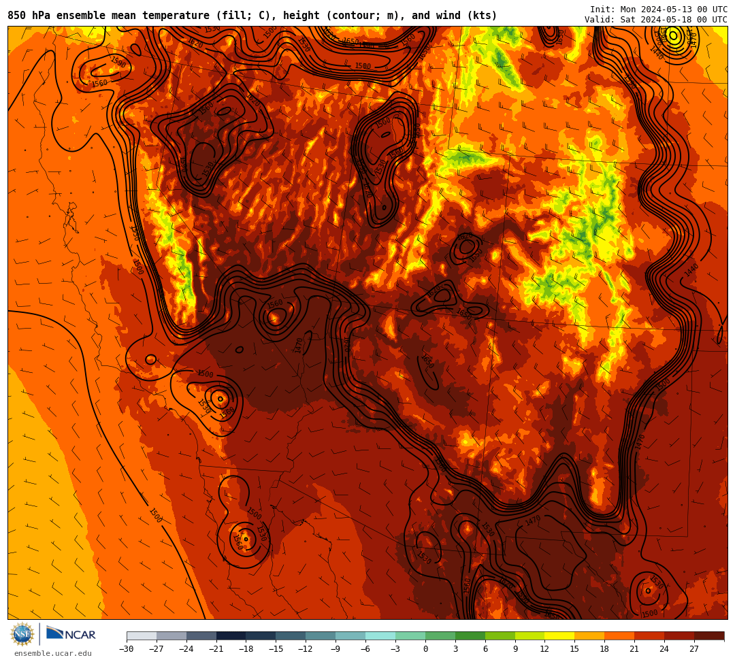Screen dimensions: 735x662
Task: Click the Valid: Sat 2024-05-18 00 UTC line
Action: coord(656,20)
